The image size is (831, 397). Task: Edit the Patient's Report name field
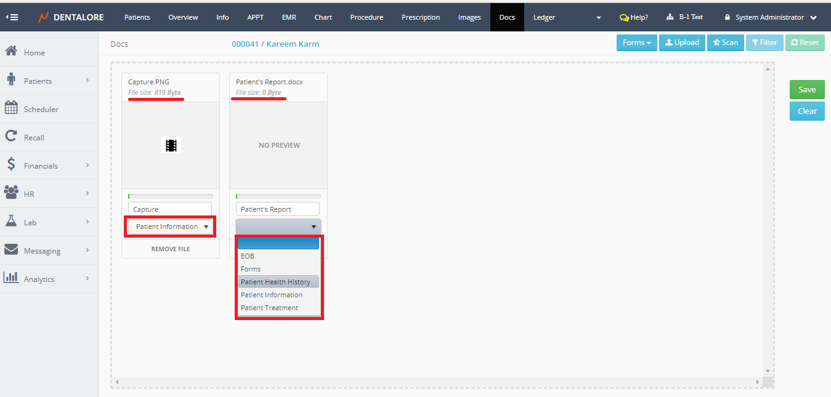(278, 209)
